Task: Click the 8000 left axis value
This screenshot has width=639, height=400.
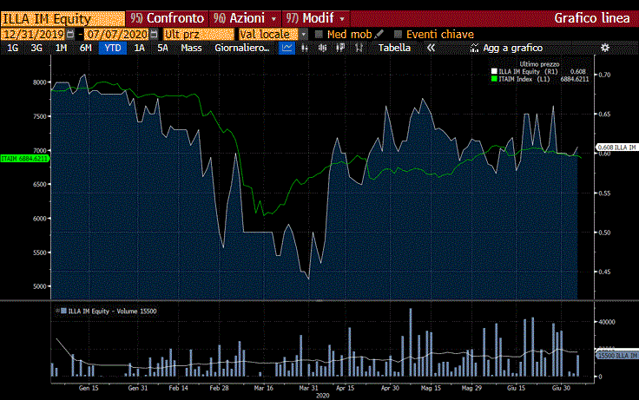Action: pyautogui.click(x=40, y=82)
